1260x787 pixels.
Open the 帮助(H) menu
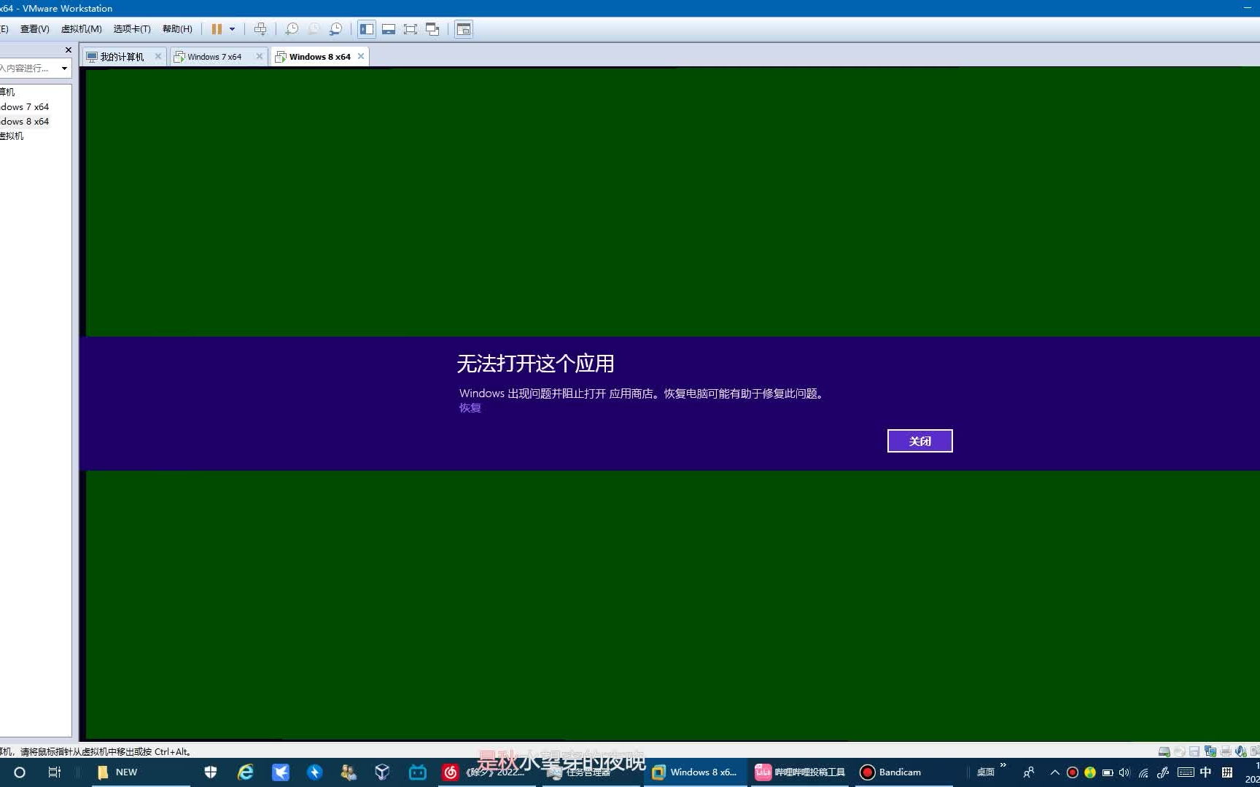(x=177, y=29)
